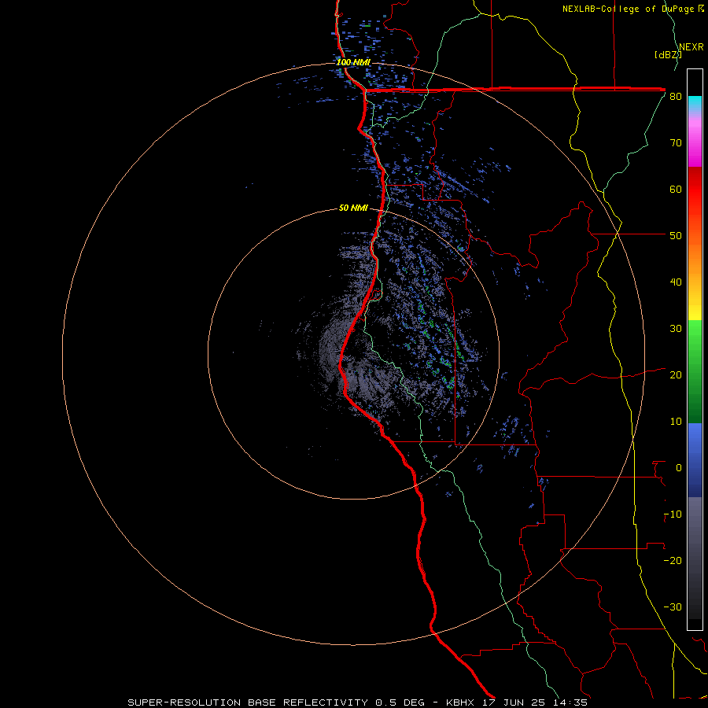Select the 100 NMI range ring label
This screenshot has width=708, height=708.
pos(353,62)
